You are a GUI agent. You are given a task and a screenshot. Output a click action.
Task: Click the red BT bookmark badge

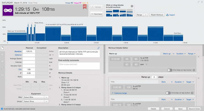point(85,7)
